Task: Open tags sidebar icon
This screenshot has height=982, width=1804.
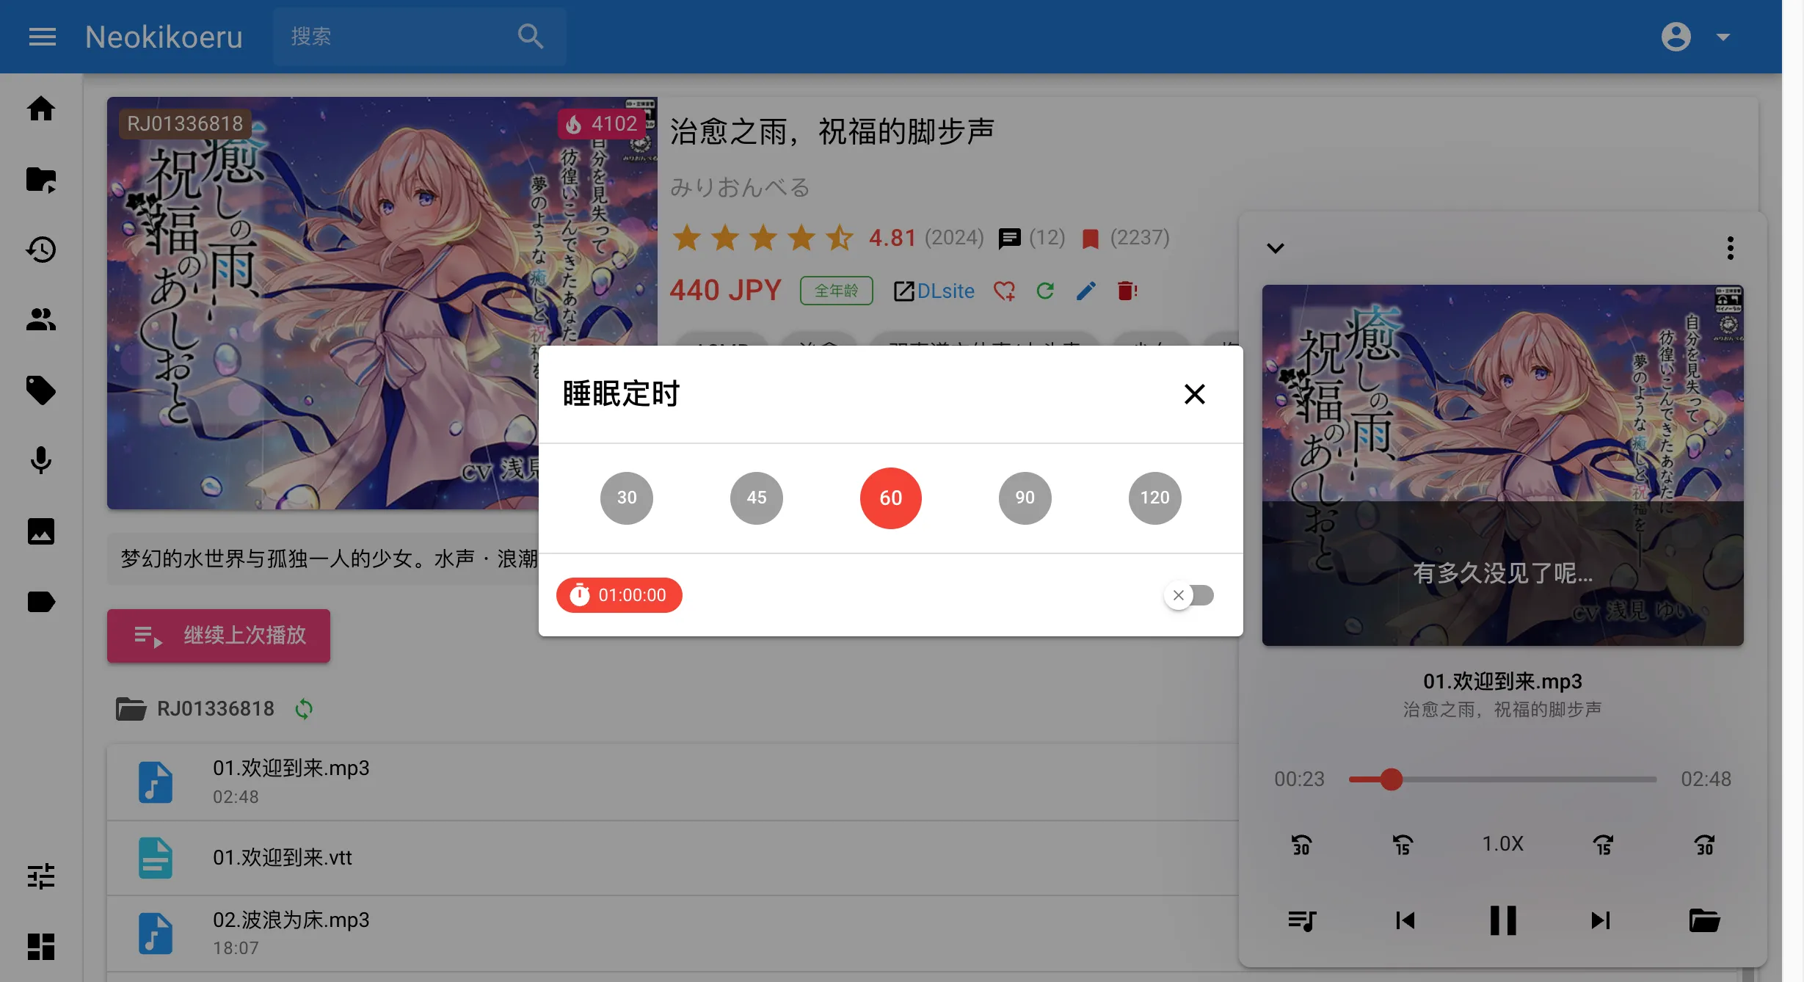Action: [41, 390]
